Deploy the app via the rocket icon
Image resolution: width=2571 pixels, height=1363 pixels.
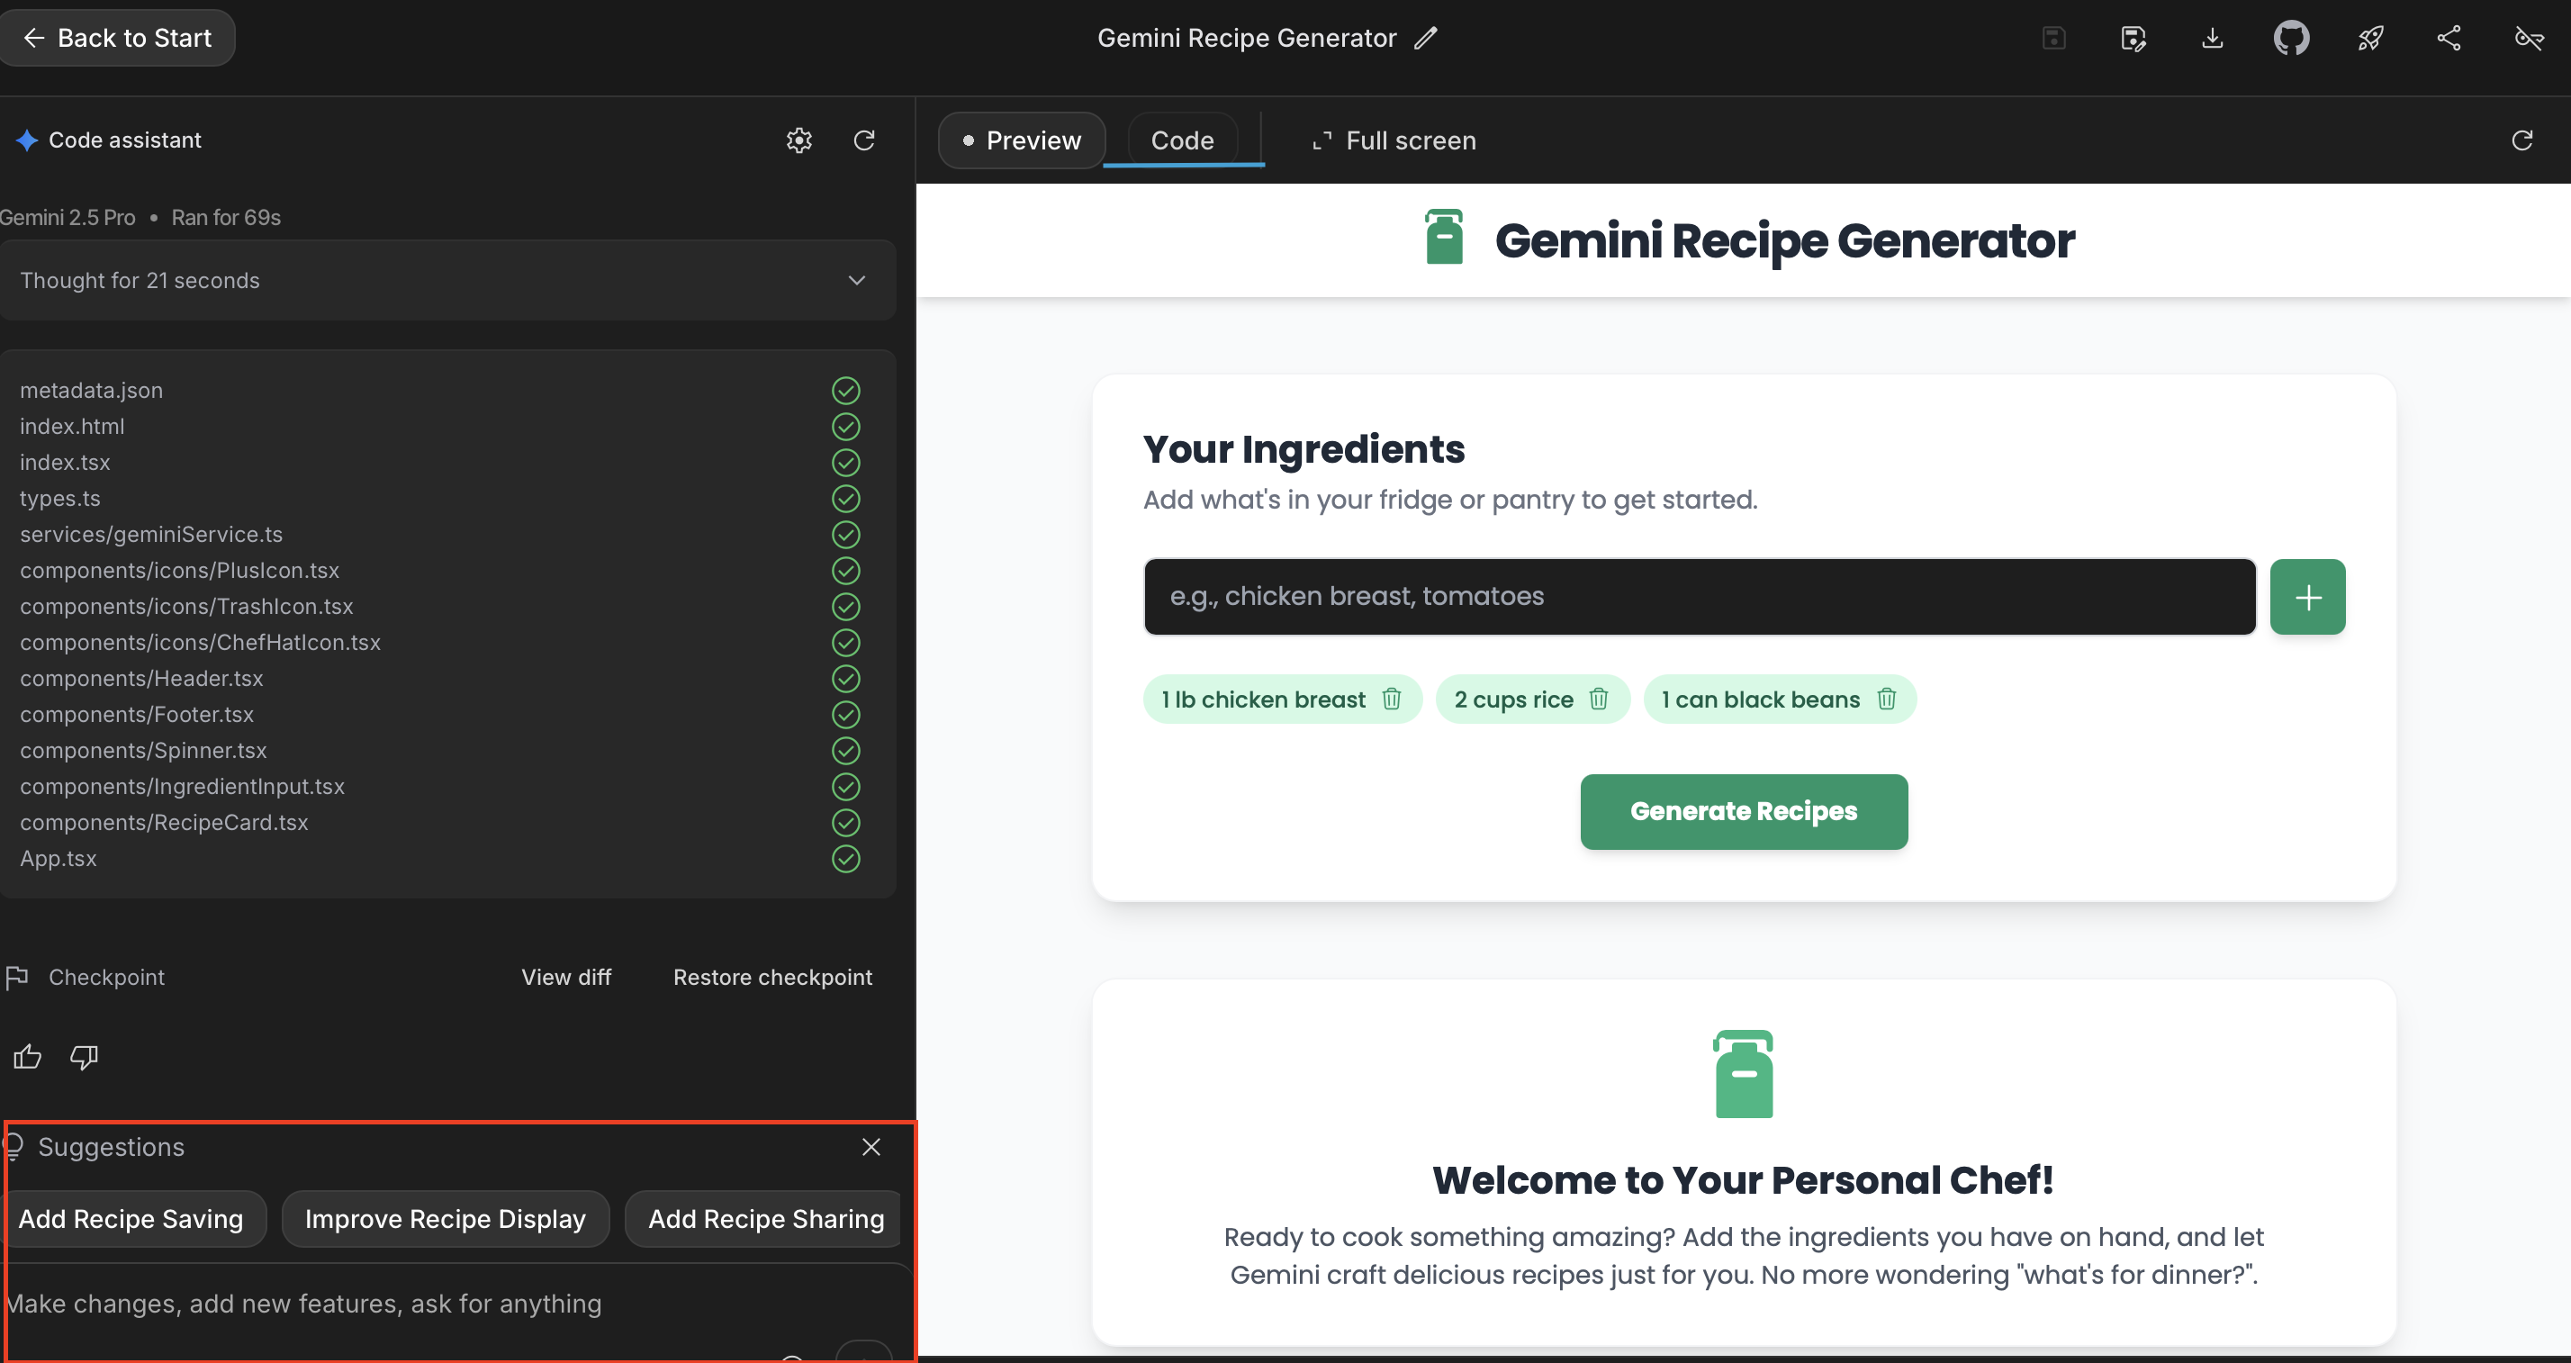(2371, 38)
